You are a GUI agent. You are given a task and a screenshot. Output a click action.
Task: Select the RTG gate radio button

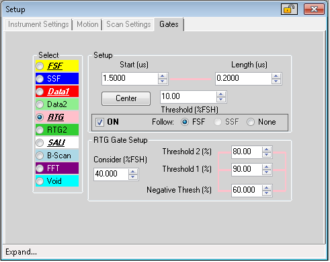point(40,117)
